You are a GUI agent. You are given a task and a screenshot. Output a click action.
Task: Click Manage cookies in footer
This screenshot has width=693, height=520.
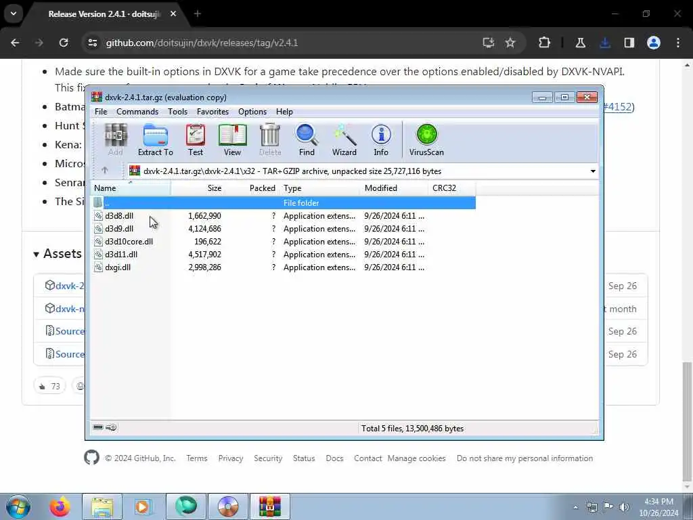coord(416,458)
